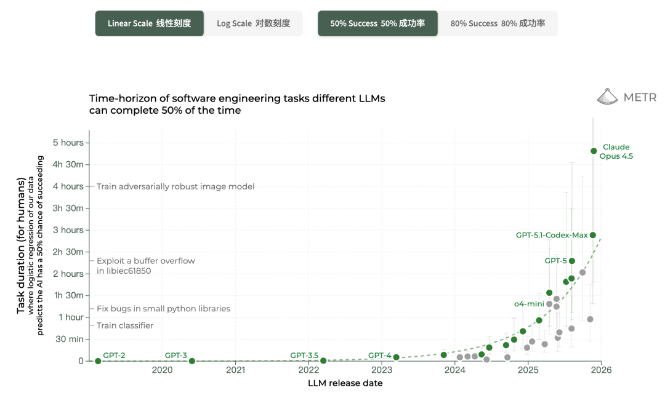This screenshot has width=665, height=398.
Task: Click the GPT-2 data point
Action: 98,361
